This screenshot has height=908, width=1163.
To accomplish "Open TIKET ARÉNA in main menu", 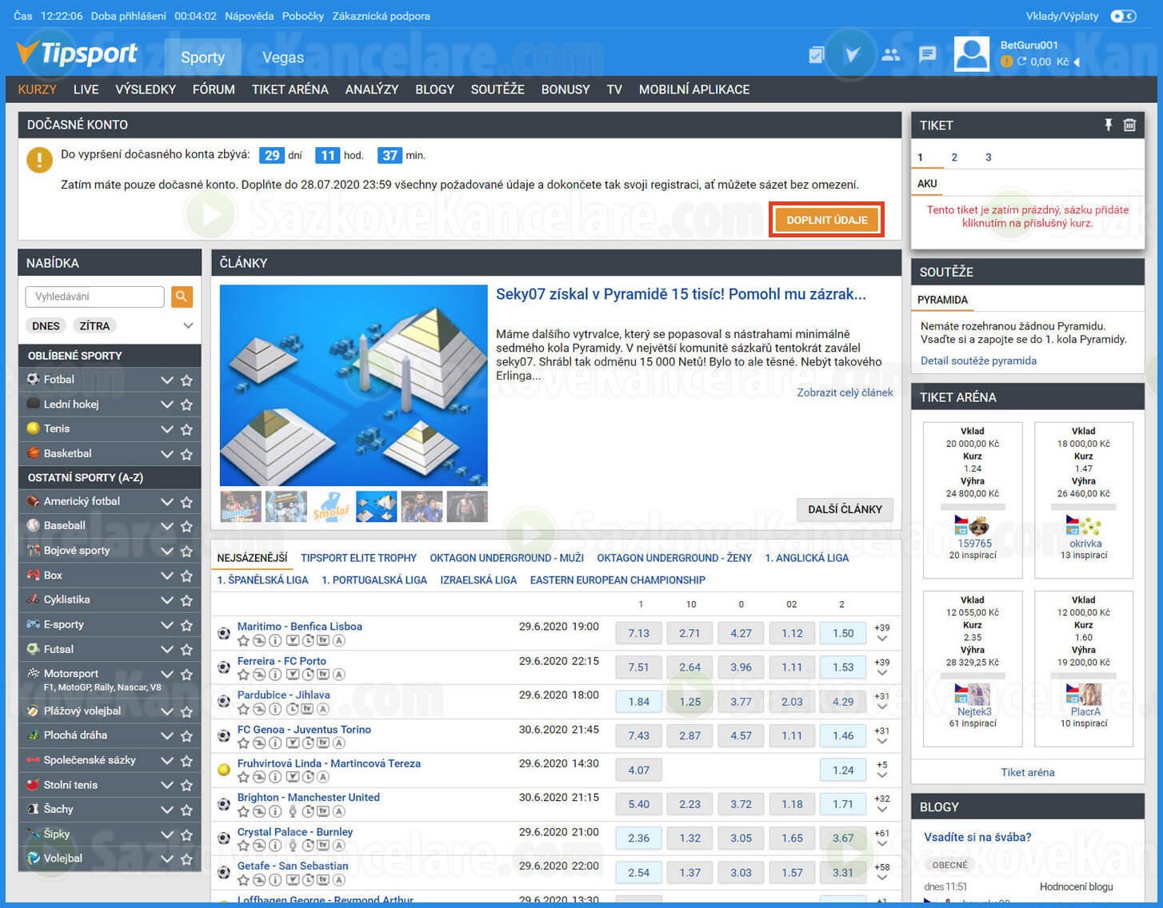I will 290,90.
